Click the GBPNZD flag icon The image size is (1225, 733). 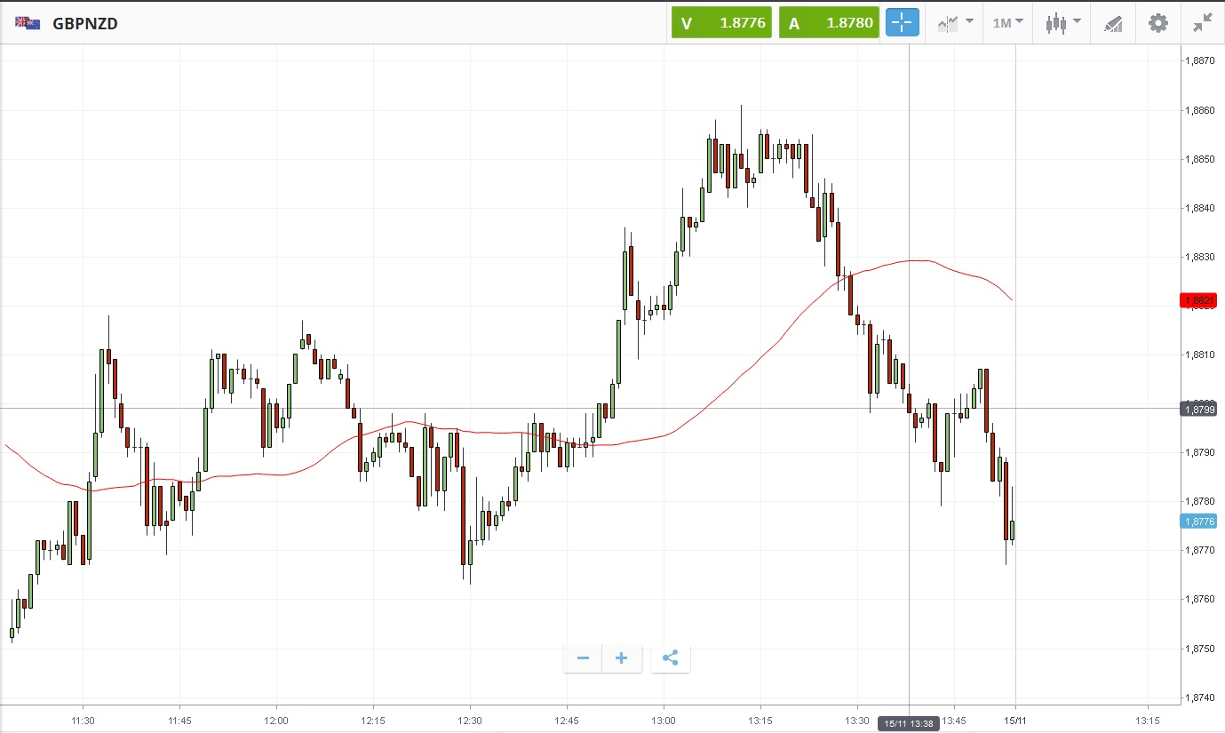coord(28,23)
